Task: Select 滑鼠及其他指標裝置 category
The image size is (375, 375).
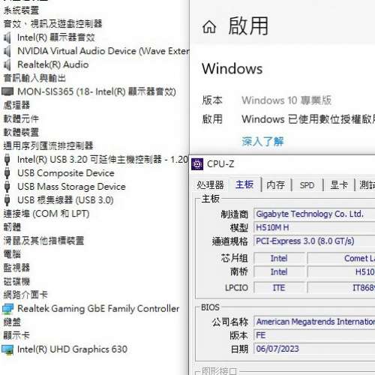Action: pos(43,241)
